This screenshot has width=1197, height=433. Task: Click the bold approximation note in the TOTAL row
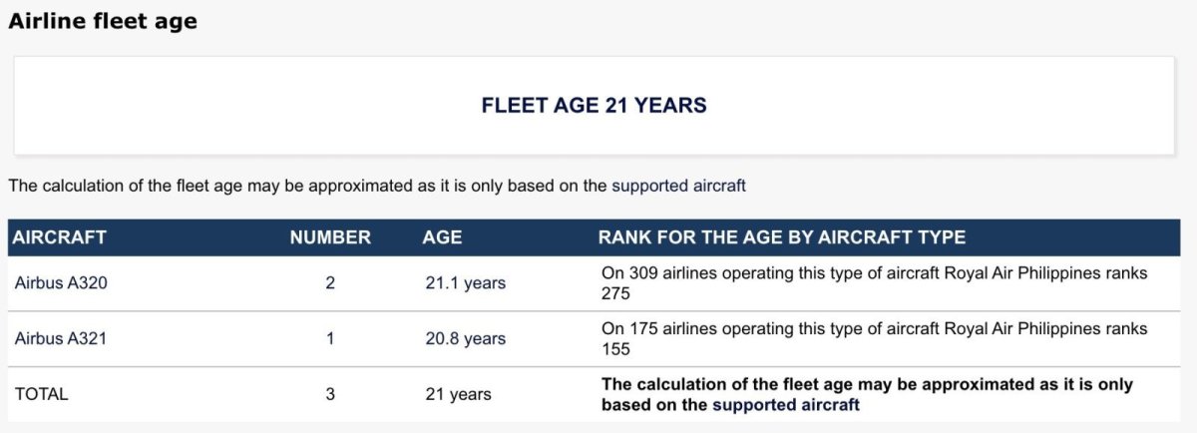point(866,385)
